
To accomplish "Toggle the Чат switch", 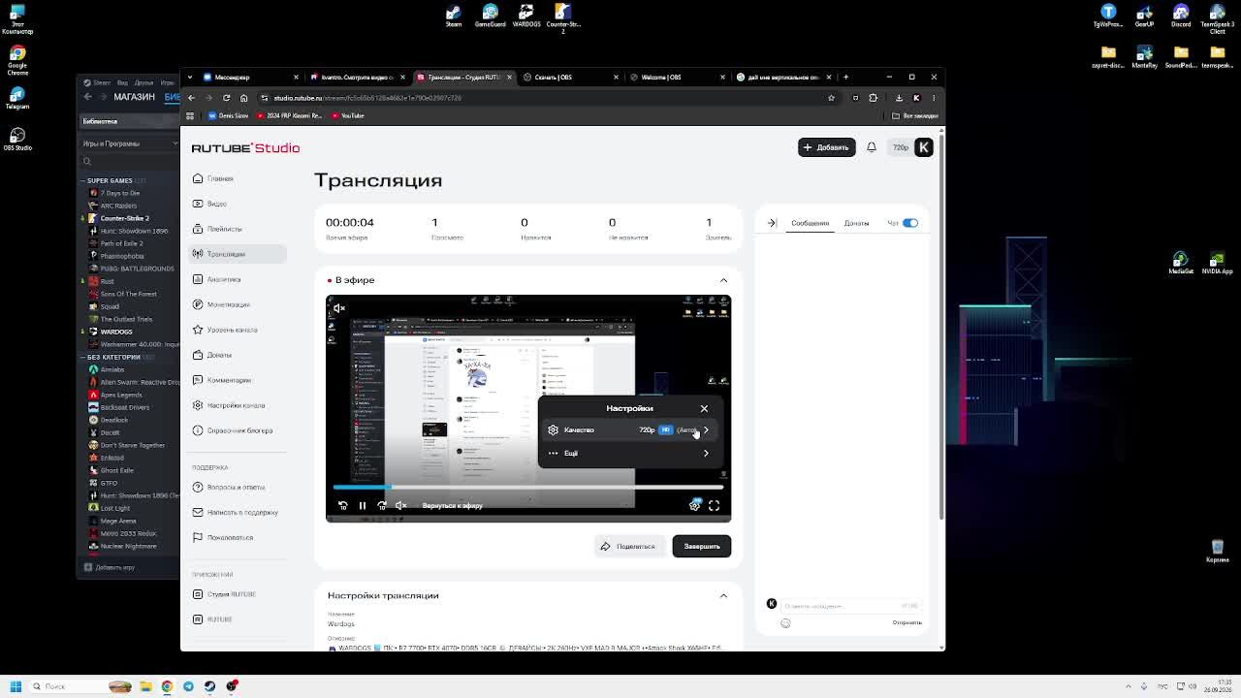I will pyautogui.click(x=909, y=223).
